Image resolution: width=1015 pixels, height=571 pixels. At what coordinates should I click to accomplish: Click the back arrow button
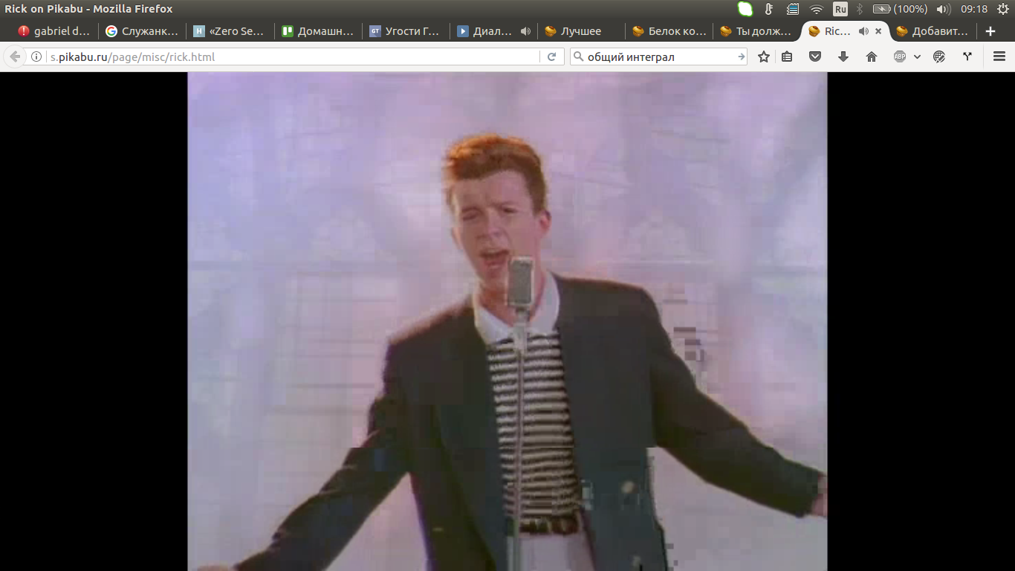(x=15, y=57)
